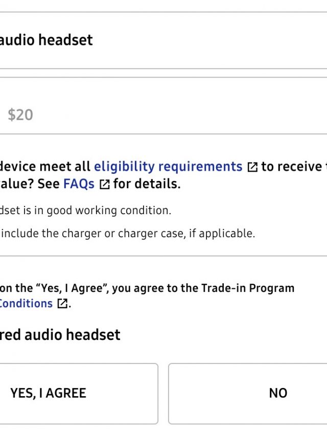The width and height of the screenshot is (327, 436).
Task: Open the eligibility requirements link
Action: 168,167
